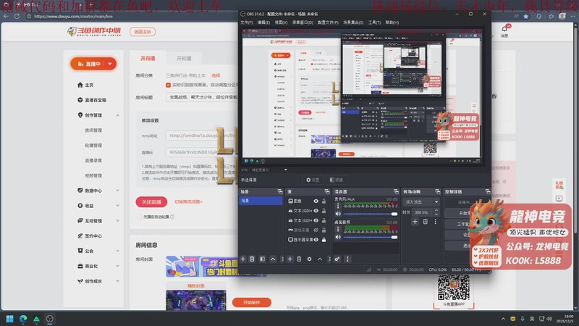Open the preview scaling dropdown in OBS
This screenshot has height=326, width=579.
click(285, 170)
